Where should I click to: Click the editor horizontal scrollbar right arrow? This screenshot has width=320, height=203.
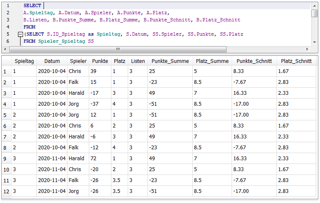point(308,49)
